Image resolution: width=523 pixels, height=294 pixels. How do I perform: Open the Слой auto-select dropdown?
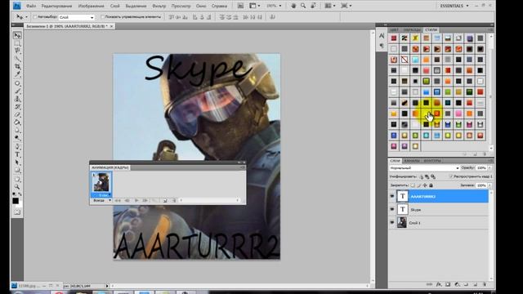click(76, 17)
